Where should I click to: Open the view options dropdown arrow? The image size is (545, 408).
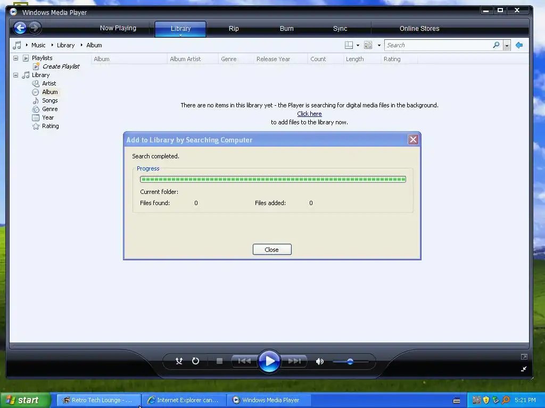pyautogui.click(x=379, y=46)
